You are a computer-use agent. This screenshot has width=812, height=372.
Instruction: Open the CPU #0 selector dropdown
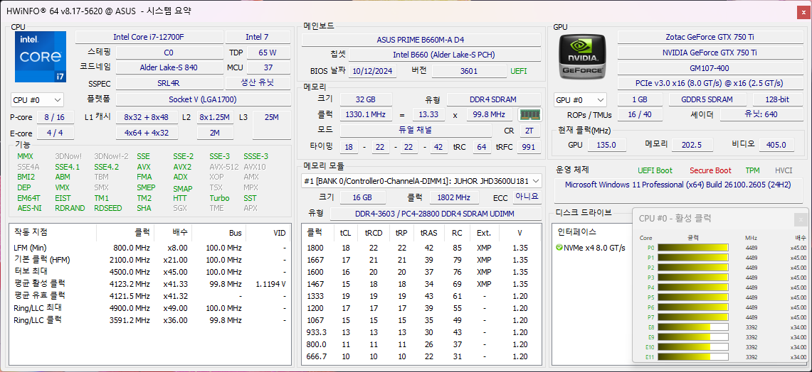point(37,99)
